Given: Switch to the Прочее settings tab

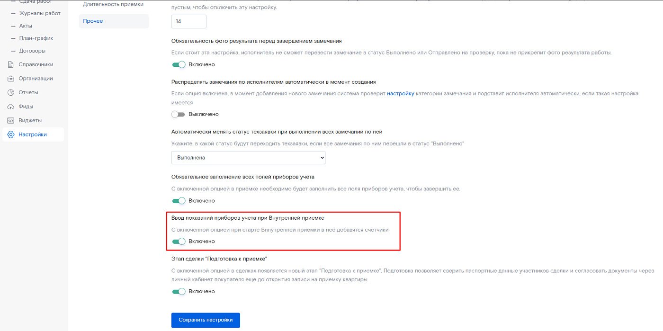Looking at the screenshot, I should click(114, 21).
